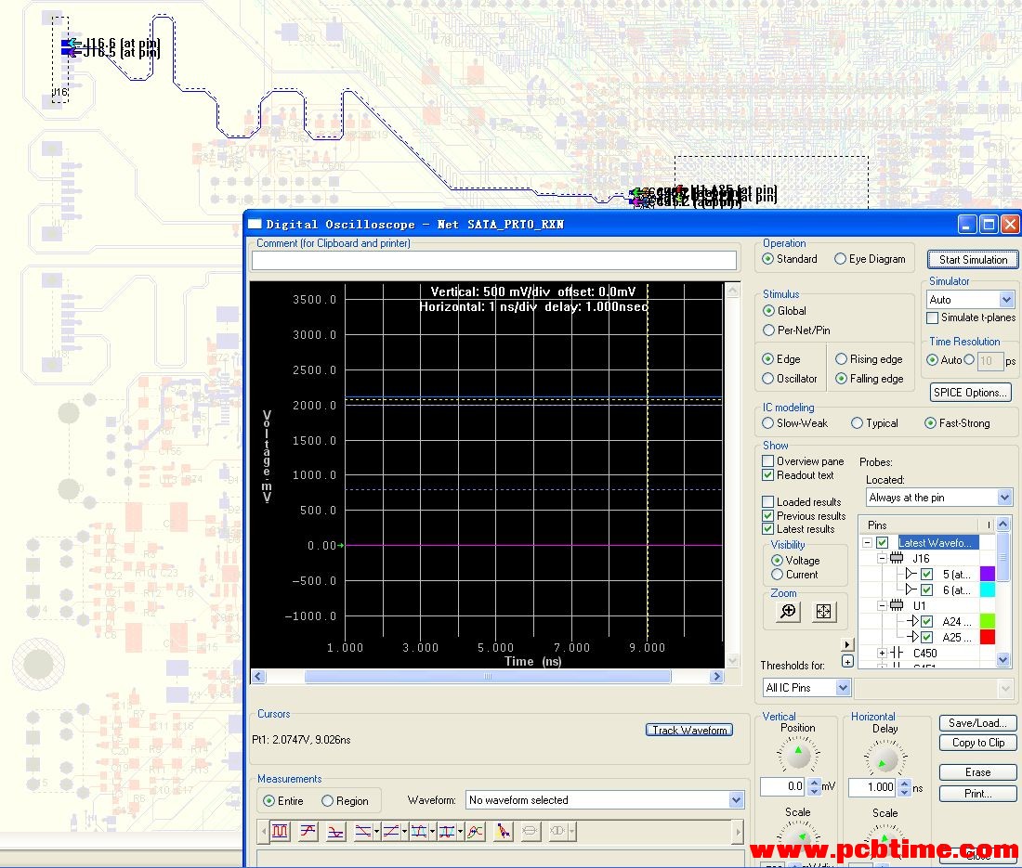Click the C450 capacitor icon
1022x868 pixels.
[x=897, y=654]
